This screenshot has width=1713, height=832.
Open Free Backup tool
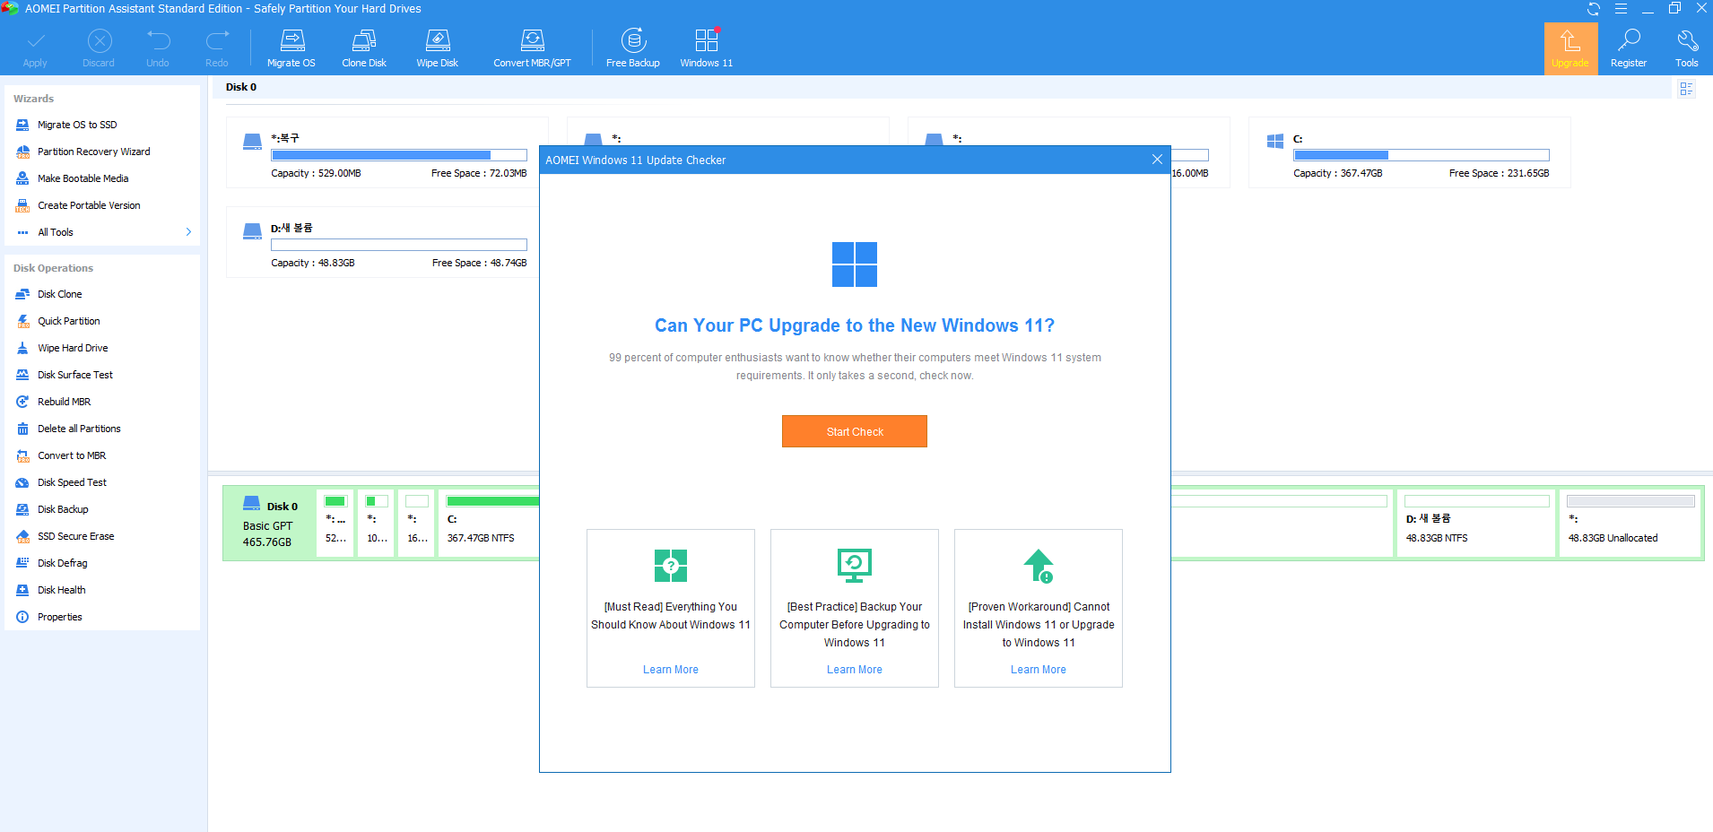[633, 48]
